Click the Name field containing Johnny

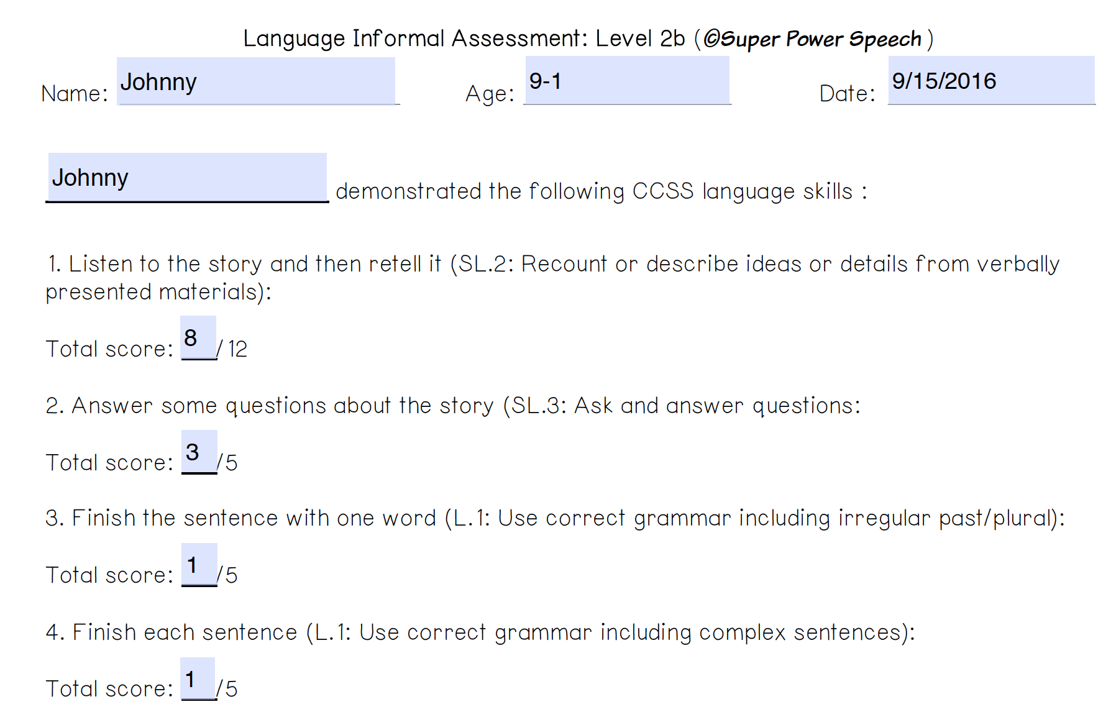click(x=256, y=81)
